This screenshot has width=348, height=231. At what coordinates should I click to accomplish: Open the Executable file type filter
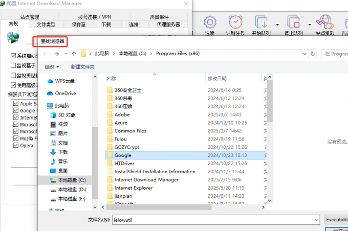(x=336, y=220)
